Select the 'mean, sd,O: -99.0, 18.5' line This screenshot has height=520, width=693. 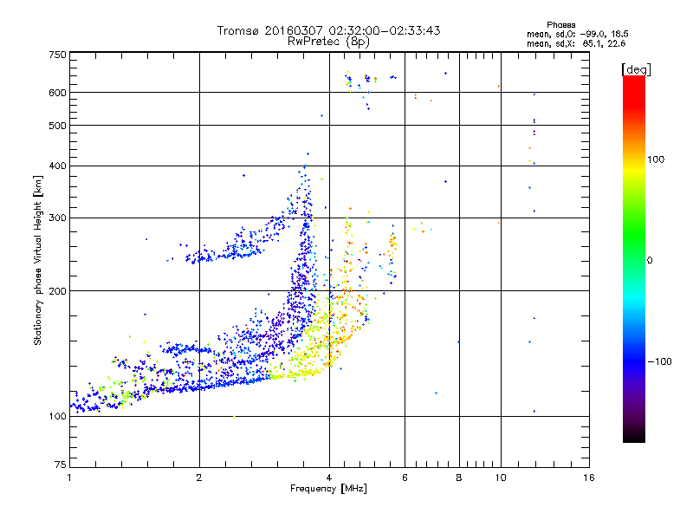coord(577,34)
